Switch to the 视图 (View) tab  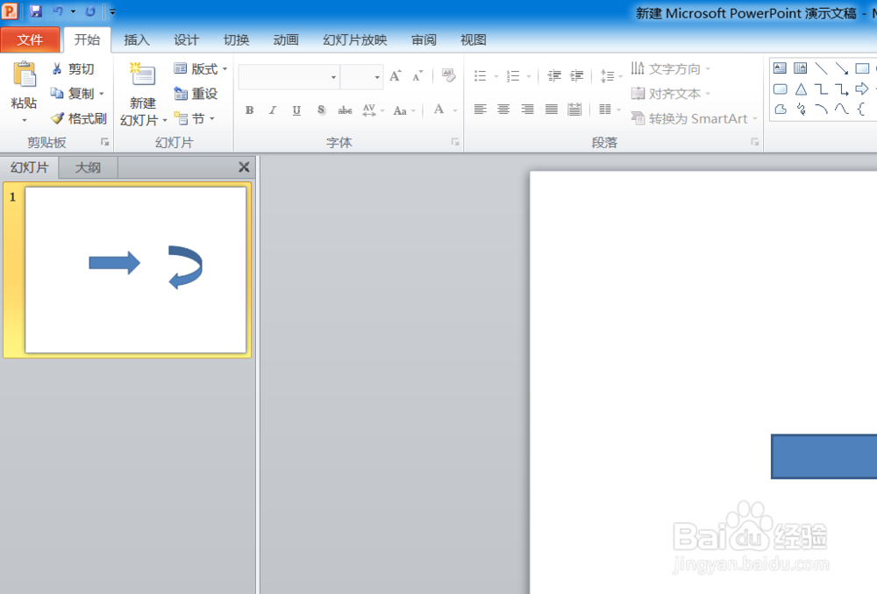(x=474, y=39)
